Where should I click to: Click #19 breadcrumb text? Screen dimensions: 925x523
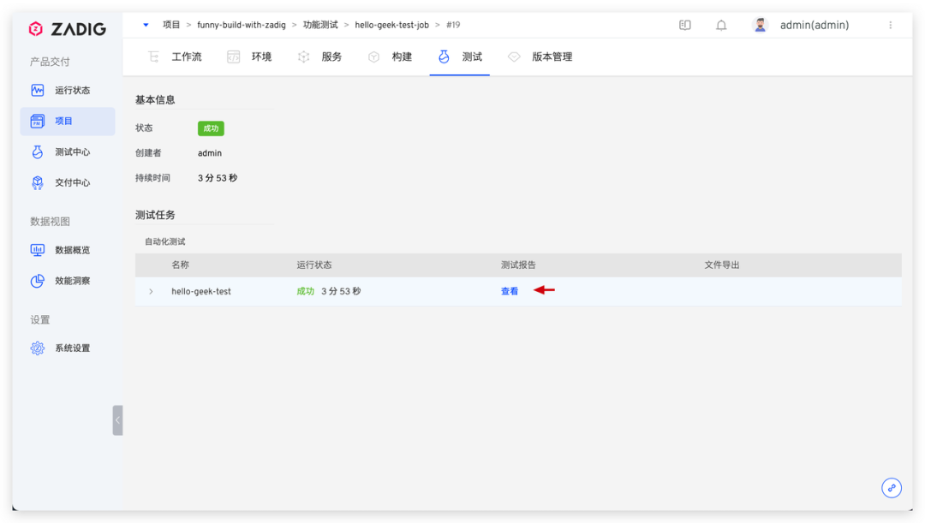(x=453, y=25)
